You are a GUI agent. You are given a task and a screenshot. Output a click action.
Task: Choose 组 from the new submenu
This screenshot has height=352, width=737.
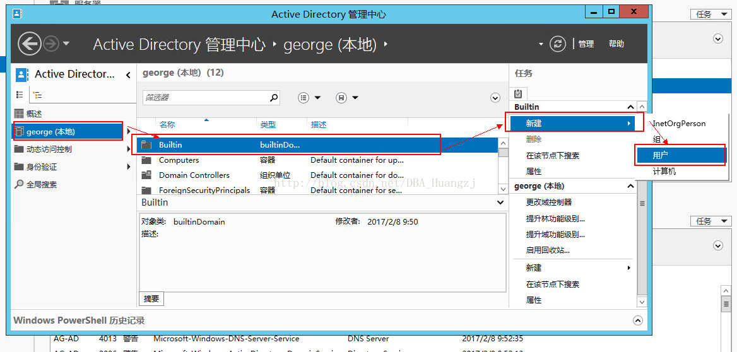click(657, 139)
